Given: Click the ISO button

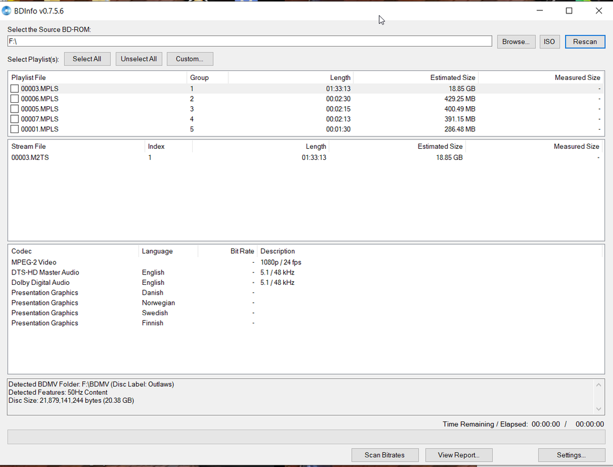Looking at the screenshot, I should click(x=549, y=42).
